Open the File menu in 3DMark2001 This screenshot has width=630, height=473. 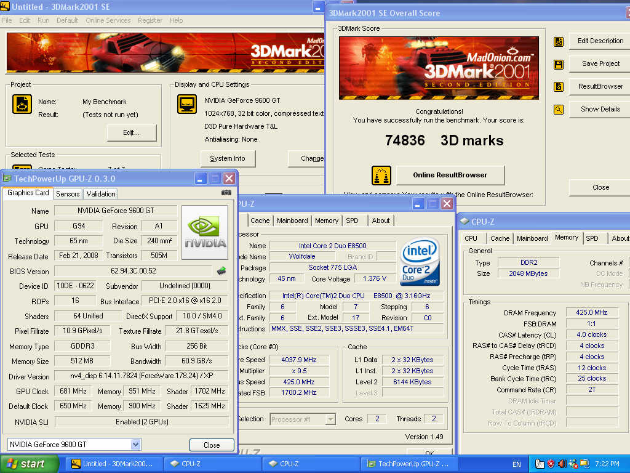click(x=7, y=20)
